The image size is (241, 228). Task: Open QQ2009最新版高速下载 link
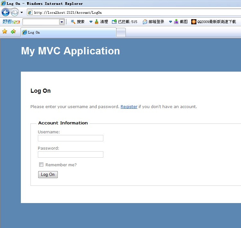pos(217,22)
